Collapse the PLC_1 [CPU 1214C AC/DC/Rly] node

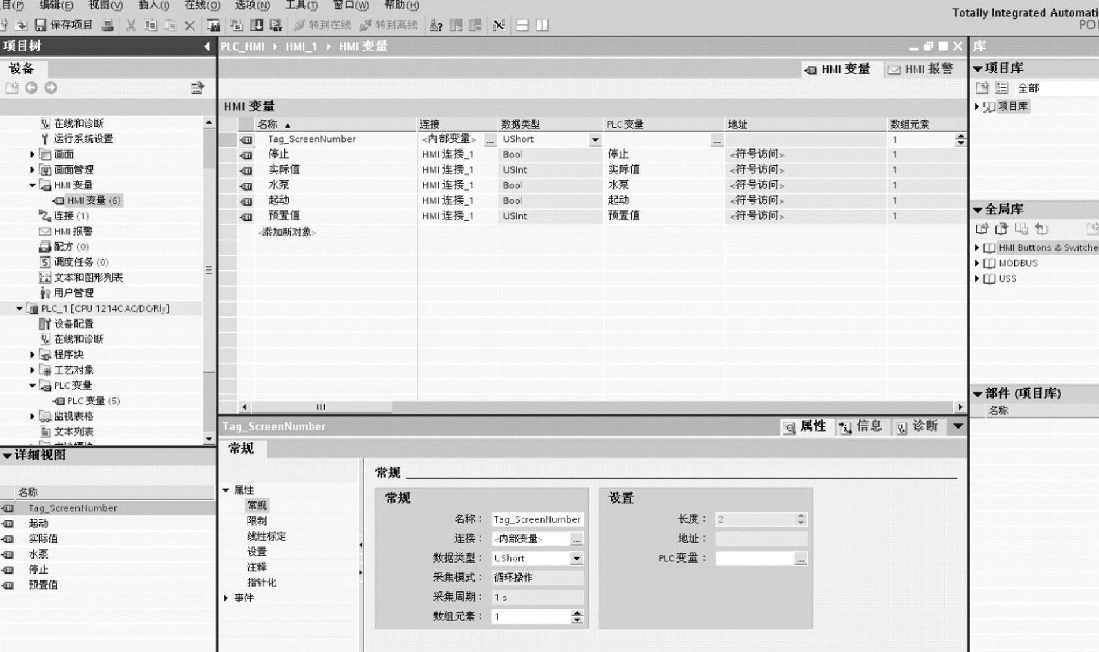[x=19, y=309]
